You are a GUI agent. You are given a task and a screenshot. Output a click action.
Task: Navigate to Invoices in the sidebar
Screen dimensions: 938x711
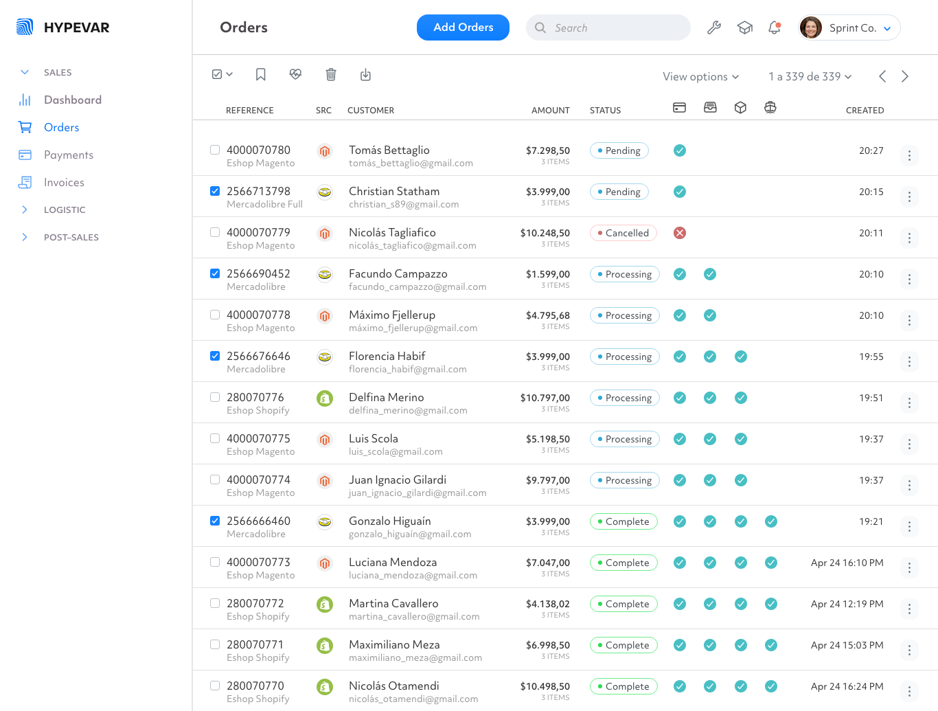[x=64, y=182]
